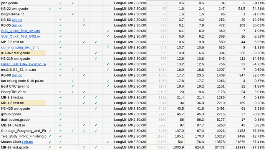Open the test.nc link in KB-98 row

(17, 75)
